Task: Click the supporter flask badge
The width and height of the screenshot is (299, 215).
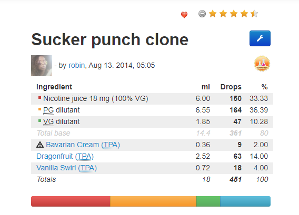Action: (262, 64)
